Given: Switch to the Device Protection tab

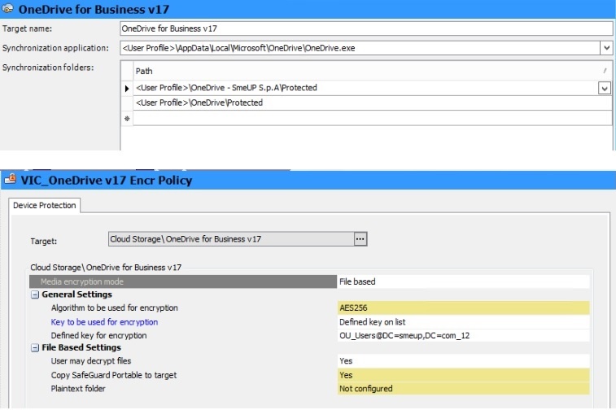Looking at the screenshot, I should coord(45,205).
